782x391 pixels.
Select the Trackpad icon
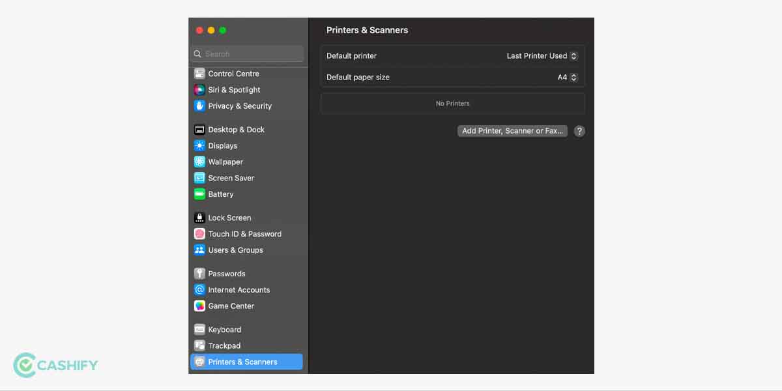(x=199, y=345)
